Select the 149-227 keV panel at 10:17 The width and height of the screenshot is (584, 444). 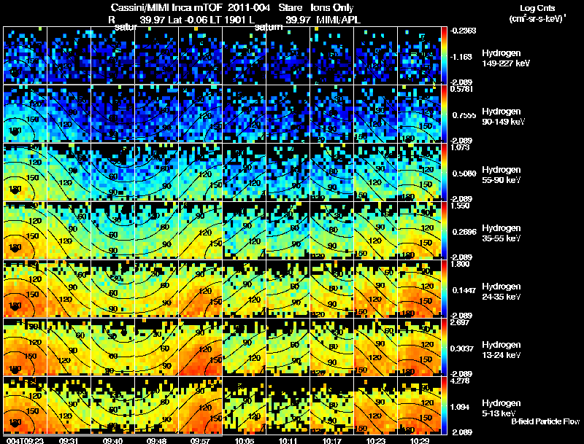pyautogui.click(x=331, y=55)
